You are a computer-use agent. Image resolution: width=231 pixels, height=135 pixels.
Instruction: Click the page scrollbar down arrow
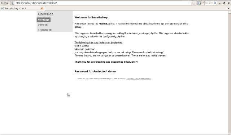point(230,134)
